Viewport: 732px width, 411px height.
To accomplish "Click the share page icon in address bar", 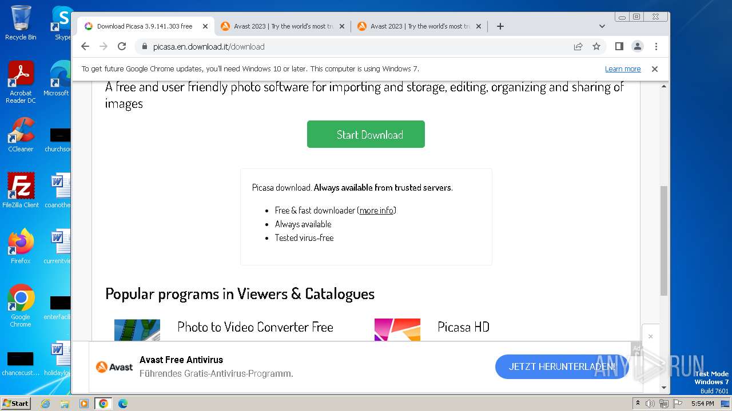I will (578, 46).
